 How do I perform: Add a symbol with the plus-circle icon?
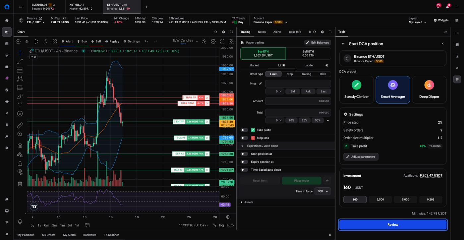(x=18, y=41)
